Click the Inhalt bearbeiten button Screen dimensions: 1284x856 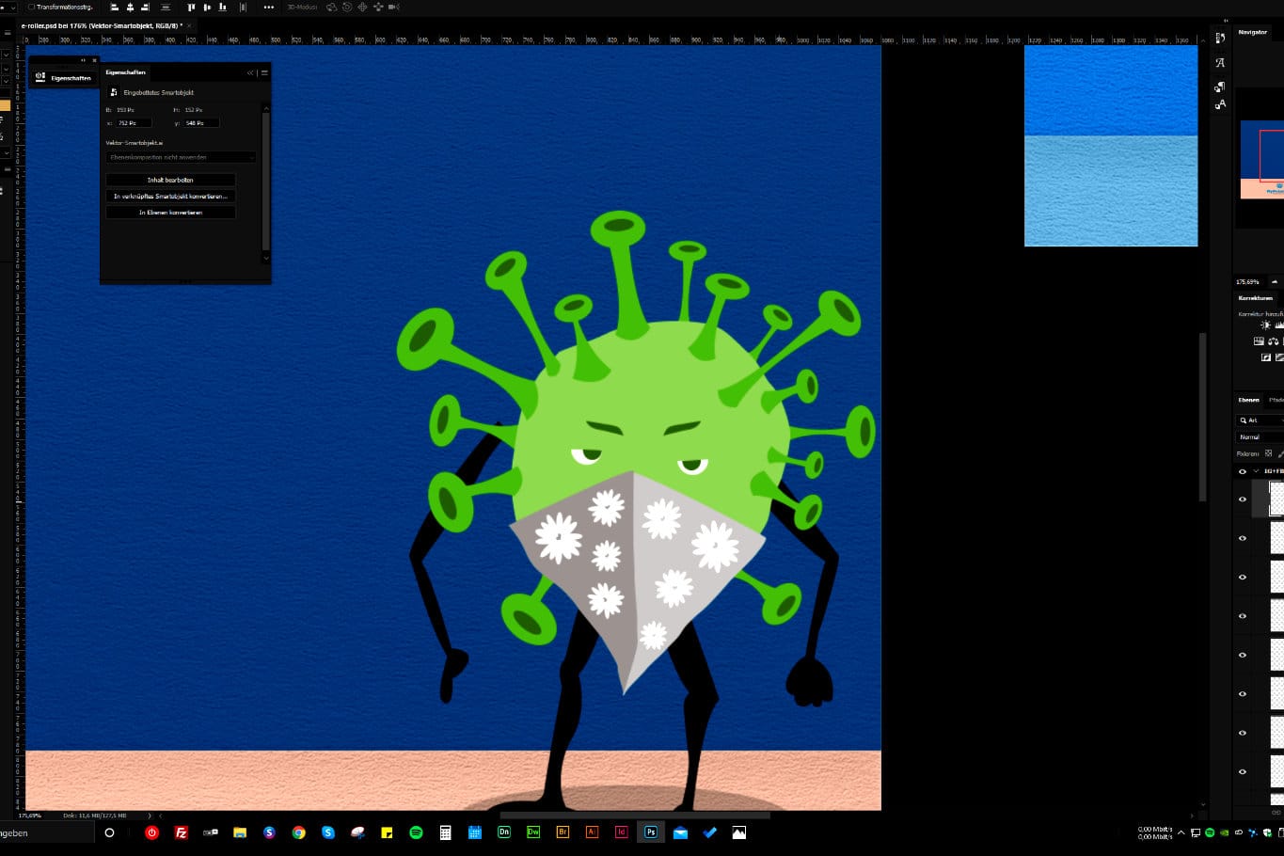pos(170,180)
